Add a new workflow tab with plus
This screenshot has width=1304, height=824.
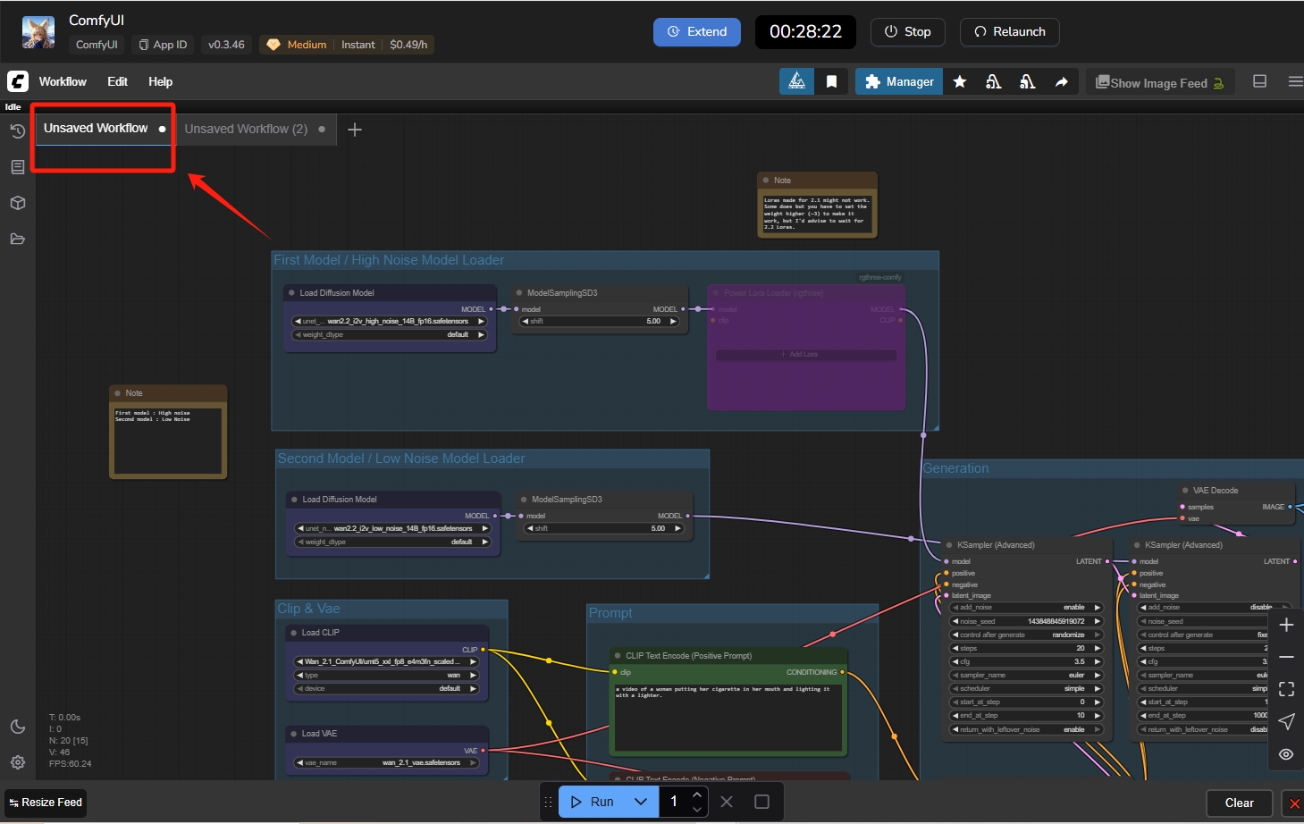click(x=355, y=130)
